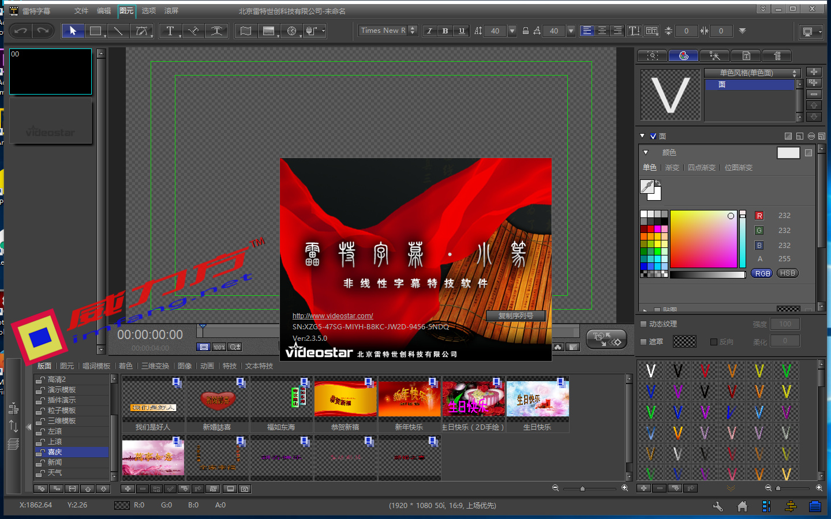831x519 pixels.
Task: Open the 单色风格(单色面) style dropdown
Action: pos(752,73)
